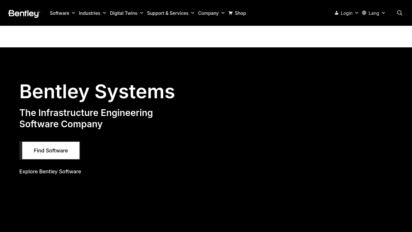Expand the Lang chevron arrow
Viewport: 412px width, 232px height.
383,13
